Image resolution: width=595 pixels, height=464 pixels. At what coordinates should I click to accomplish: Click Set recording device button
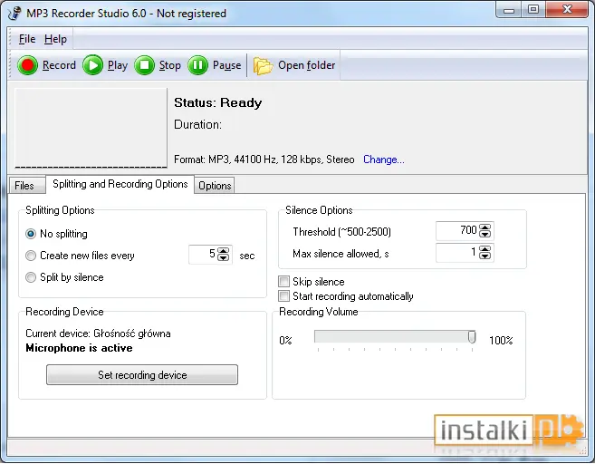coord(142,375)
